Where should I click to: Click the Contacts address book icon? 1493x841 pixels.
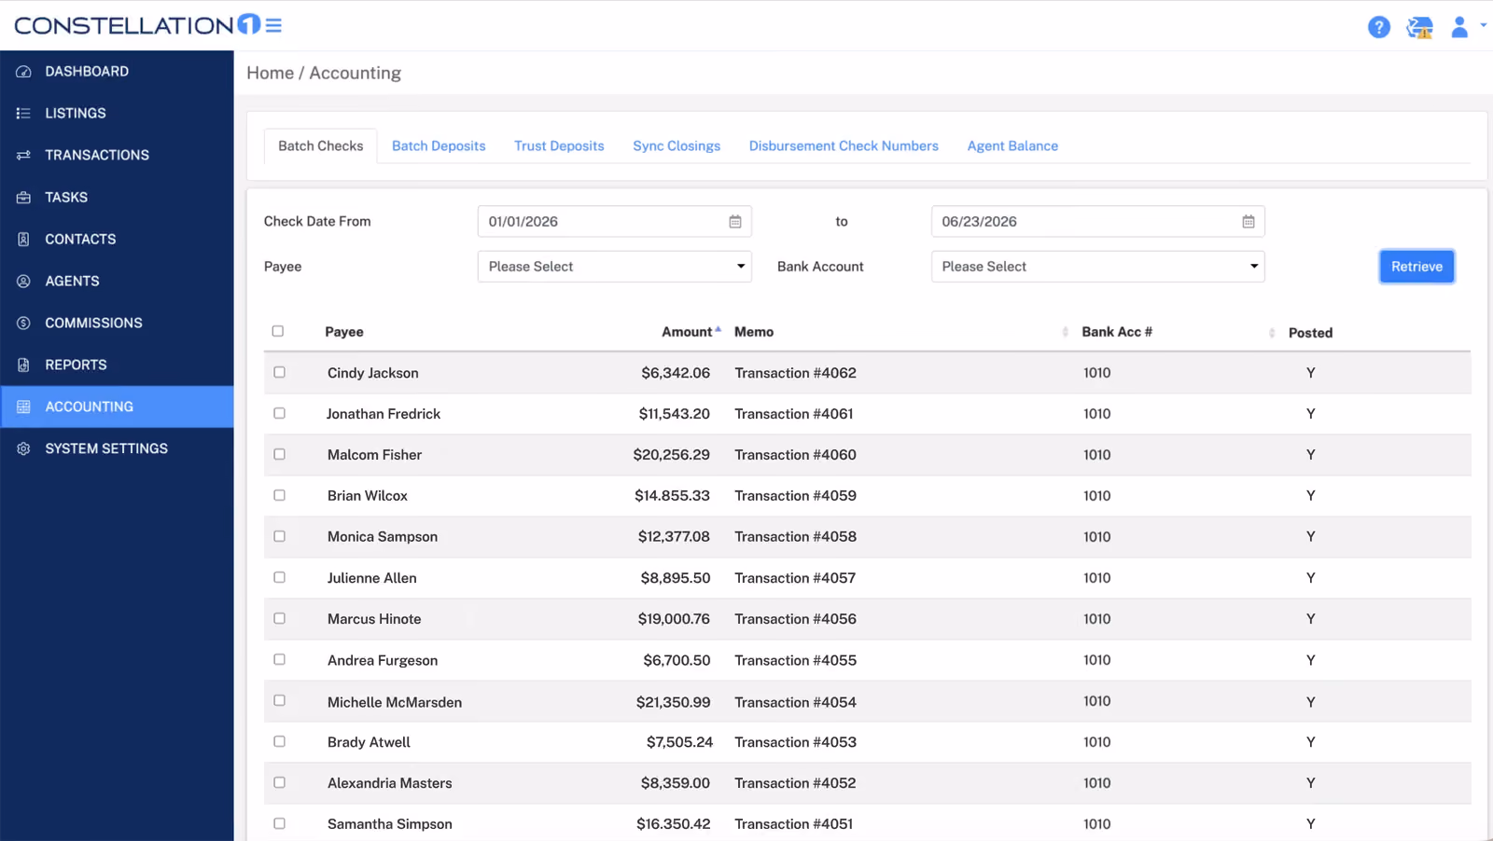point(24,240)
